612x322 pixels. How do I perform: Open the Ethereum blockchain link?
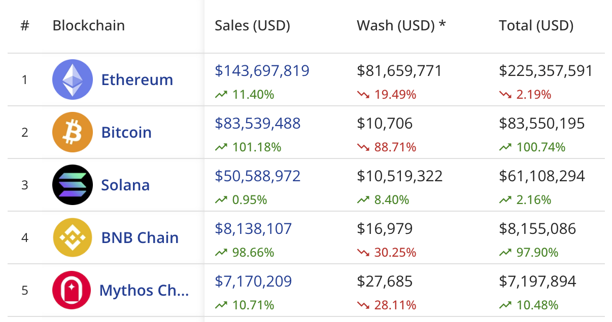pos(137,79)
